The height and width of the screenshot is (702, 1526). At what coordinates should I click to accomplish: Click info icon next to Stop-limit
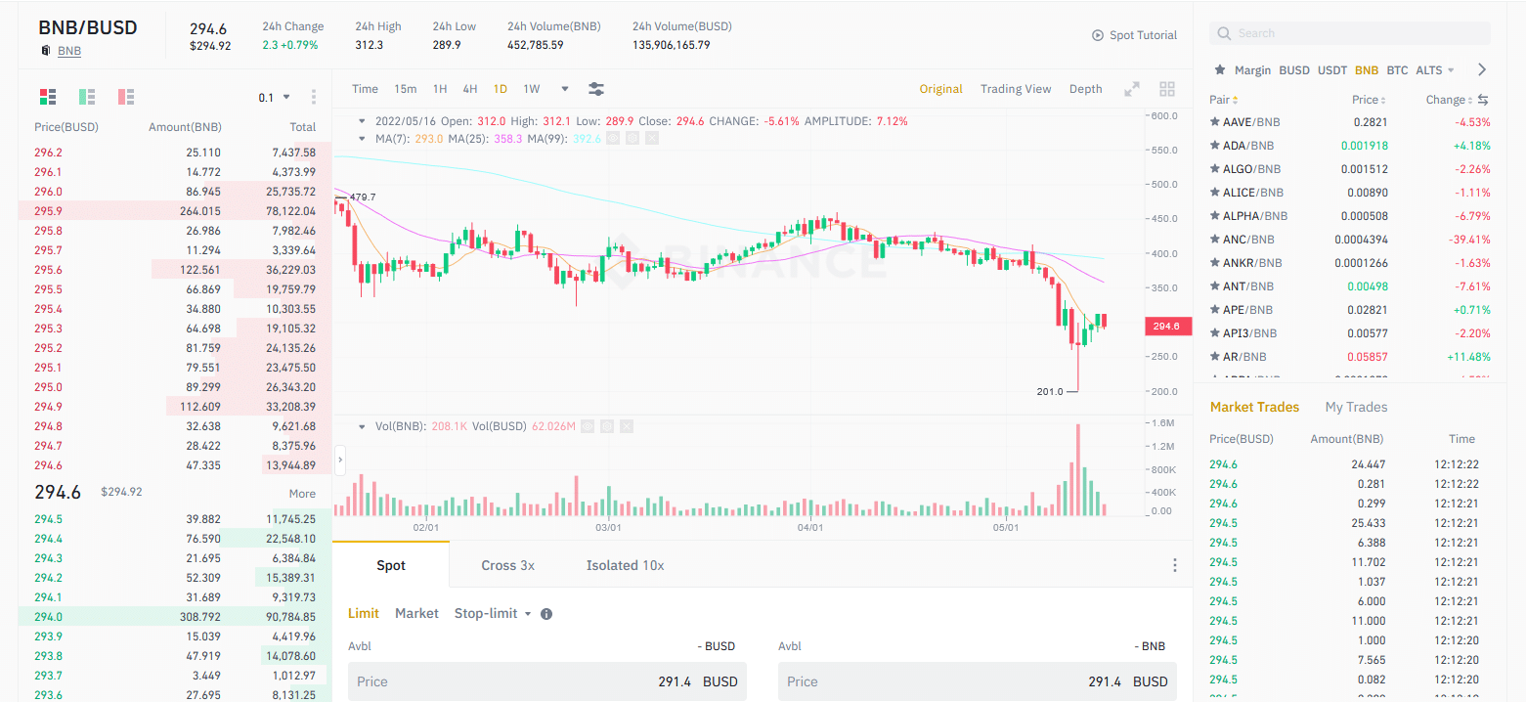546,614
